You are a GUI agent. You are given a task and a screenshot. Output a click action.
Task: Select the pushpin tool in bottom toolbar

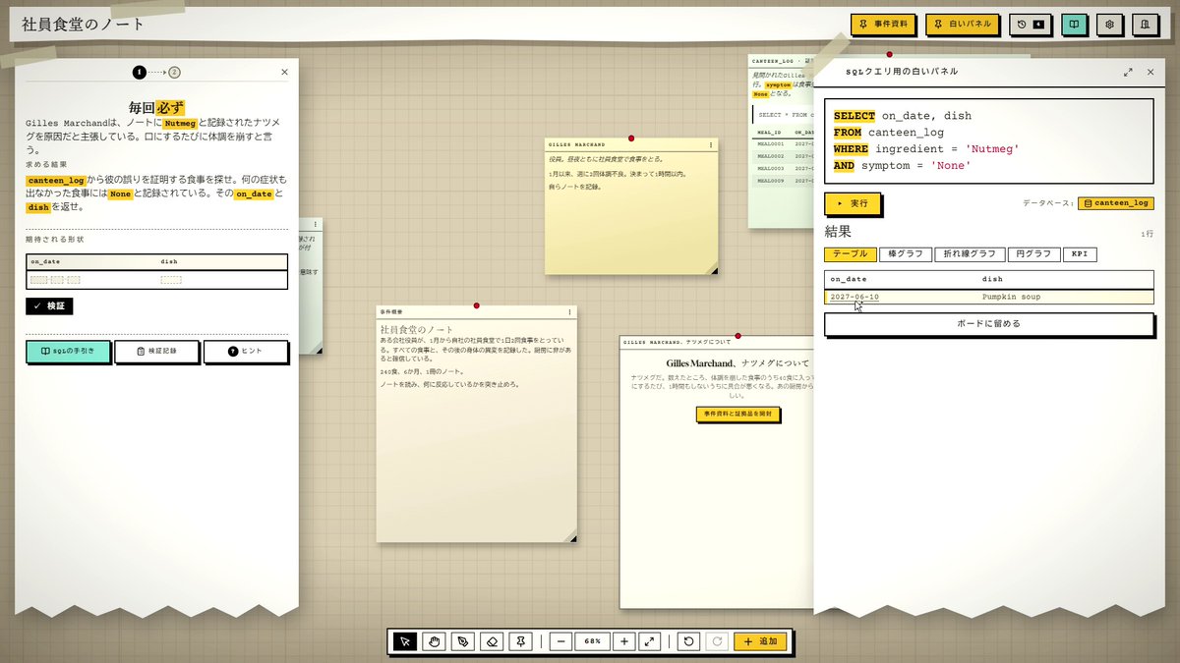click(522, 641)
